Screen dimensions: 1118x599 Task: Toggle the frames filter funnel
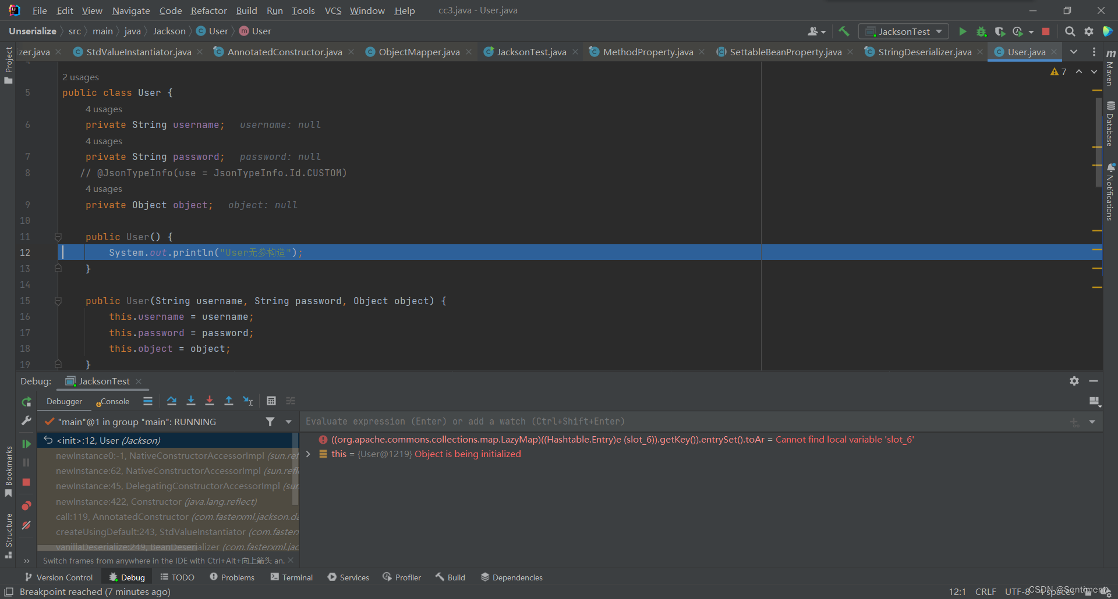point(270,421)
